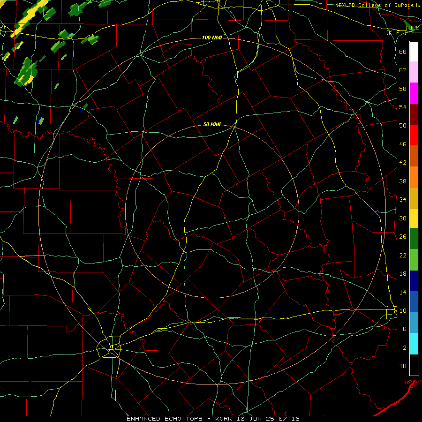Click the black TH threshold swatch
The height and width of the screenshot is (422, 422).
coord(414,365)
